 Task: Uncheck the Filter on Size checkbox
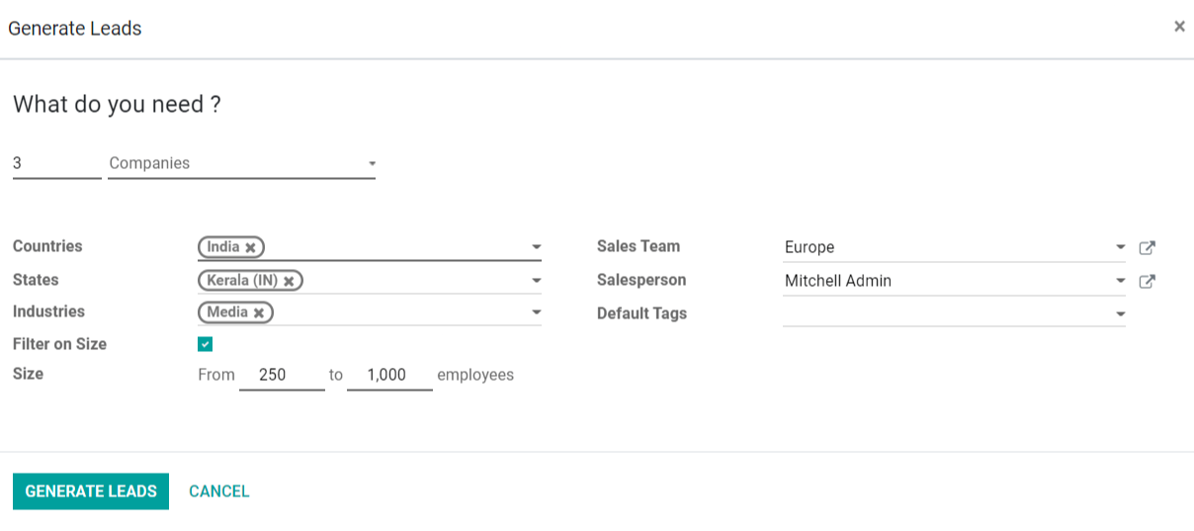pyautogui.click(x=205, y=344)
